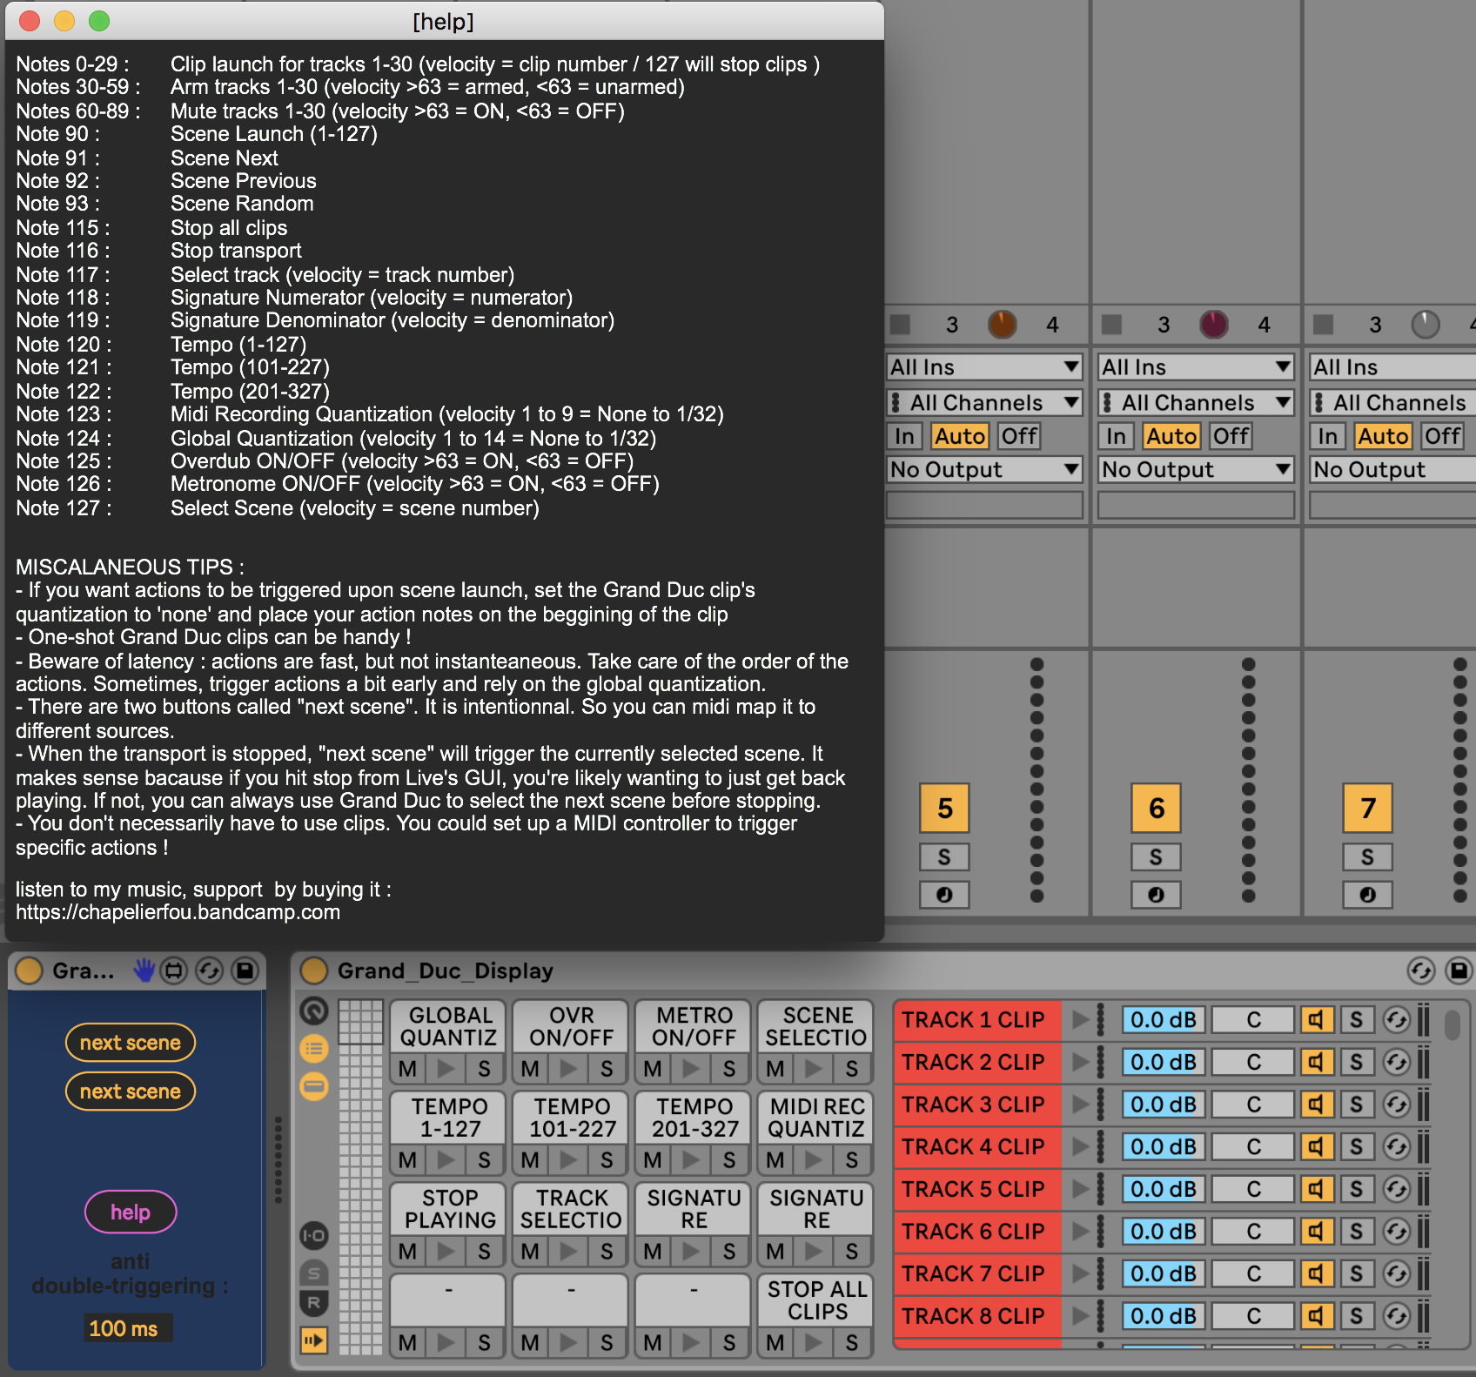1476x1377 pixels.
Task: Toggle the chain list view icon
Action: click(x=314, y=1049)
